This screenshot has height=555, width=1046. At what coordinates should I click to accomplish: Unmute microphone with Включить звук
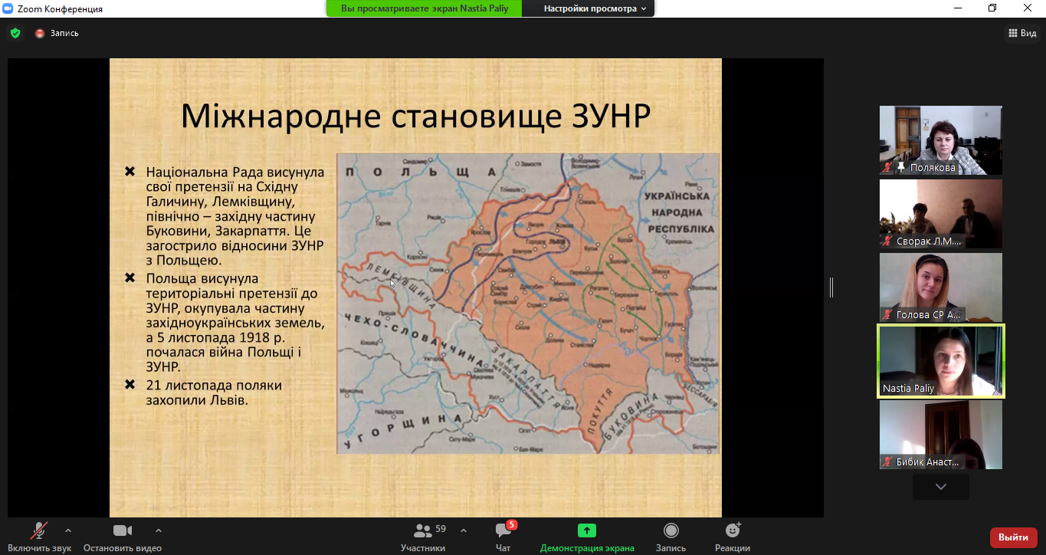pyautogui.click(x=39, y=530)
